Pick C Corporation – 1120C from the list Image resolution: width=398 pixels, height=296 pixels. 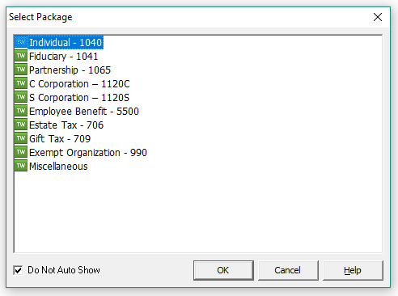coord(79,84)
